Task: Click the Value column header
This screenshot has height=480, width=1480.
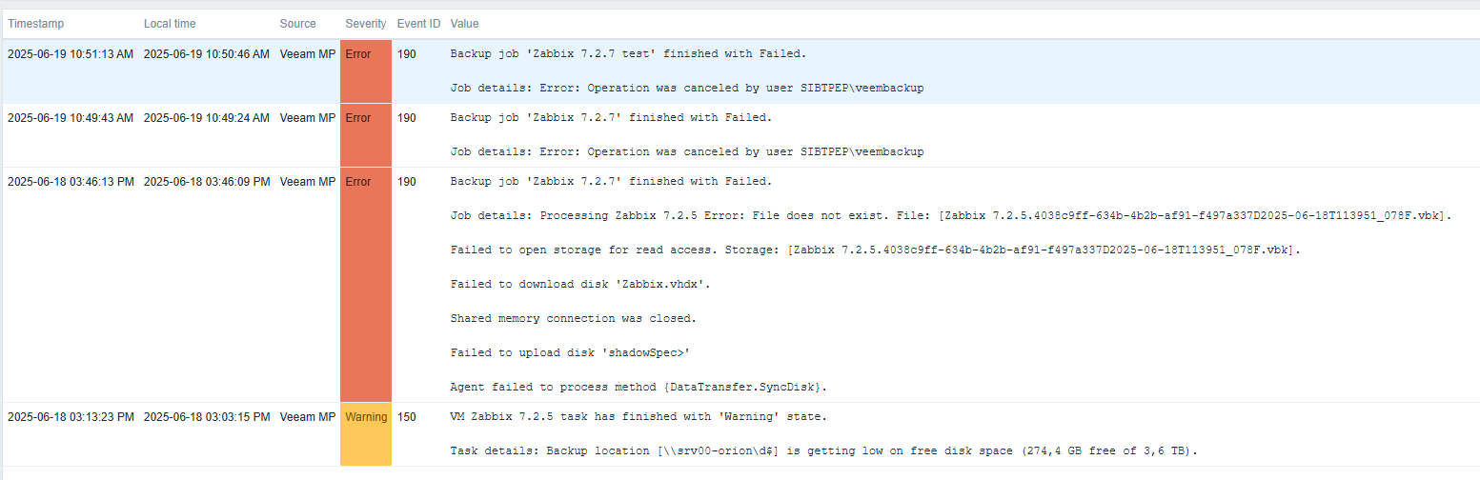Action: [465, 23]
